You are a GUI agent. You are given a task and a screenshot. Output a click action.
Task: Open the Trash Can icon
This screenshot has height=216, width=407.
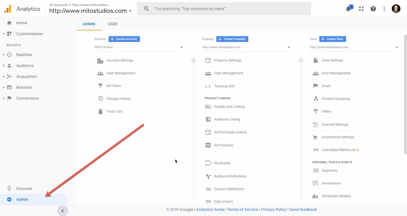coord(100,112)
